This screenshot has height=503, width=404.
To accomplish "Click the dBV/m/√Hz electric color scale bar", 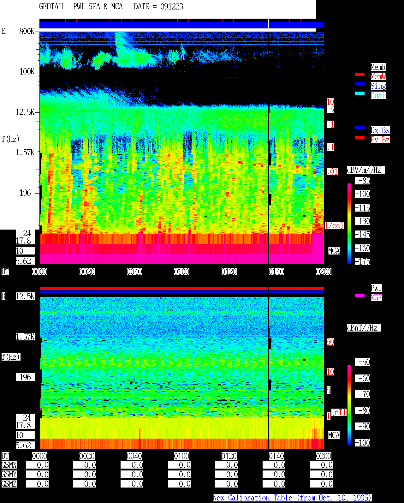I will 349,224.
